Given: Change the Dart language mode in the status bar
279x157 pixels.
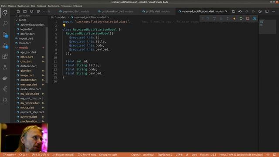Looking at the screenshot, I should [x=194, y=155].
